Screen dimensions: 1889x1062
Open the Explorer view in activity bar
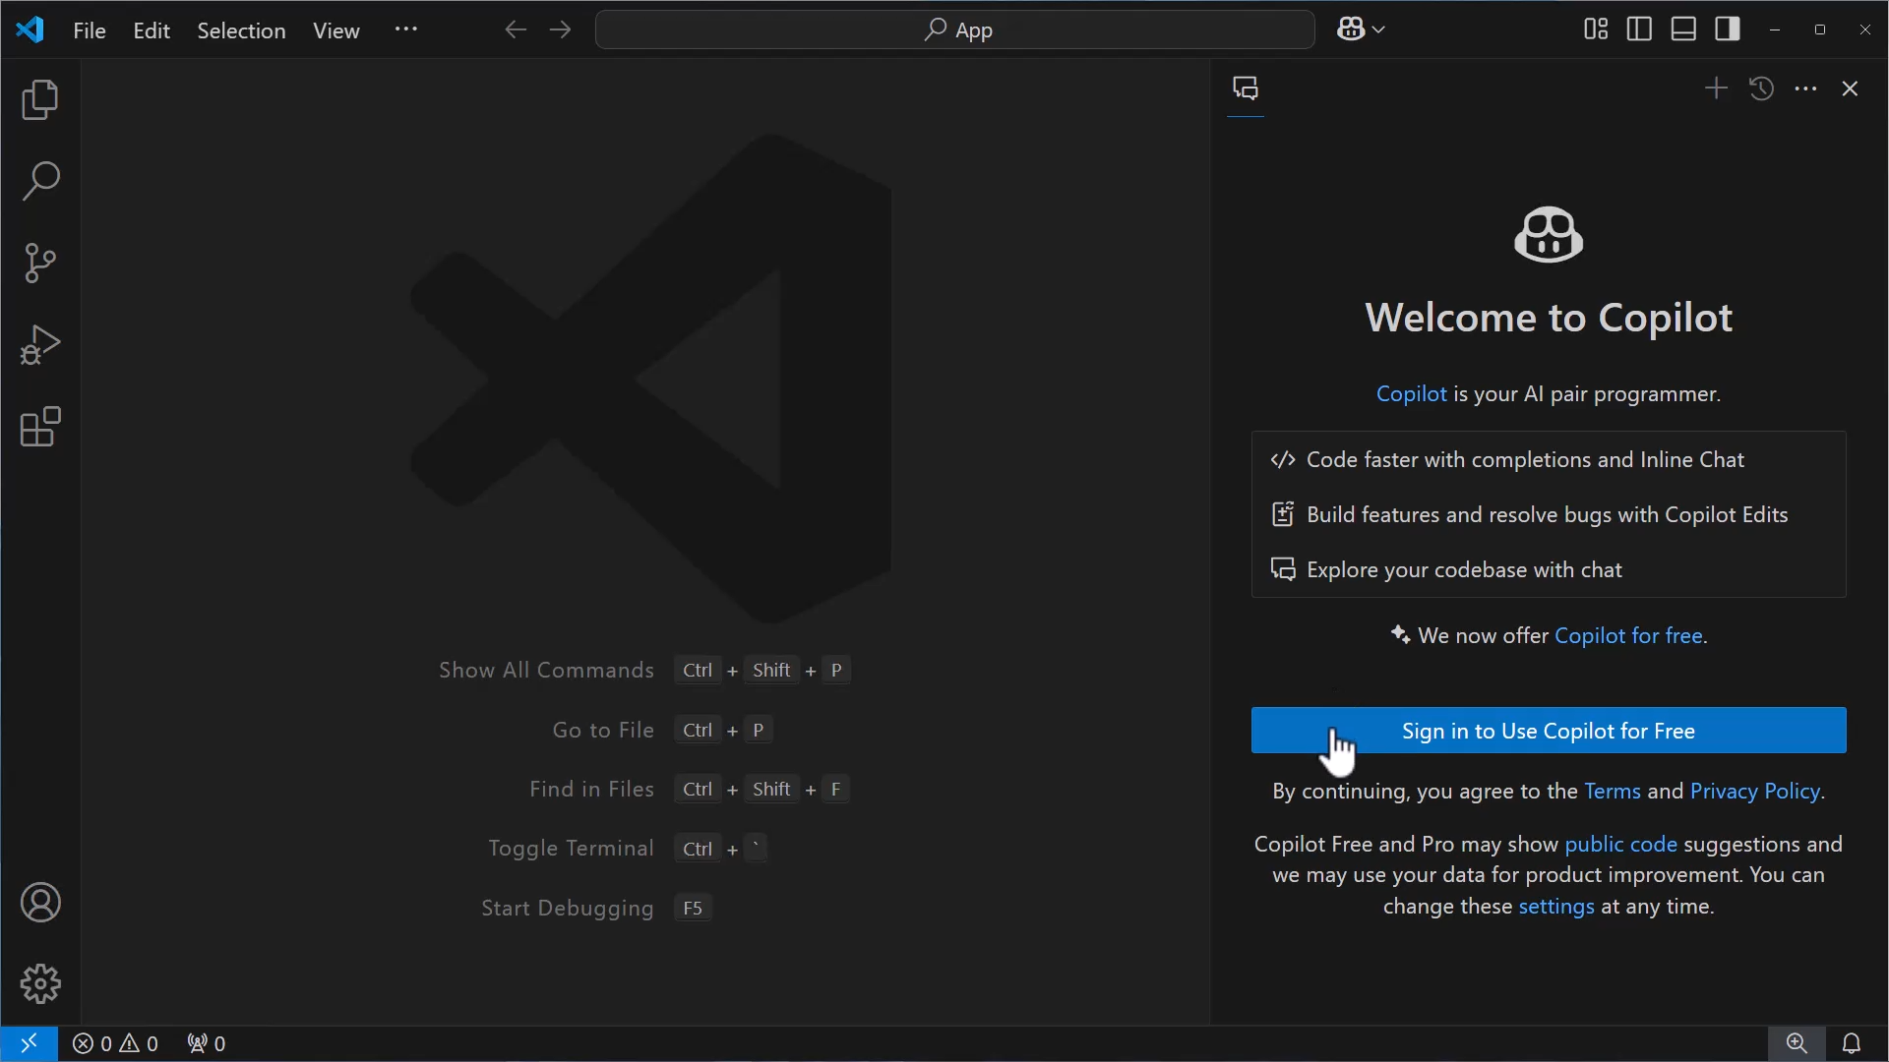pos(40,100)
